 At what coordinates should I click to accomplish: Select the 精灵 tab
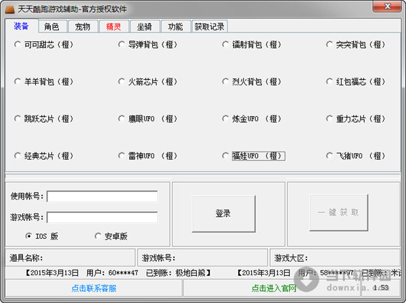tap(113, 27)
